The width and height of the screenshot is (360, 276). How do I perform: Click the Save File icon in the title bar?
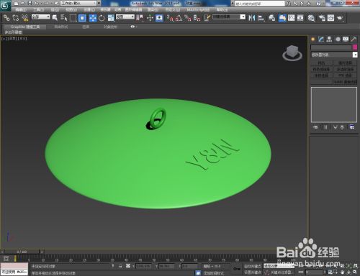pos(30,3)
